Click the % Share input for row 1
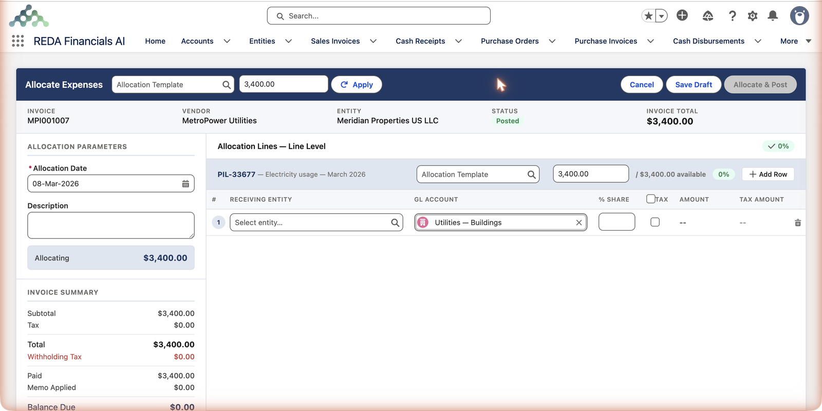 (617, 222)
